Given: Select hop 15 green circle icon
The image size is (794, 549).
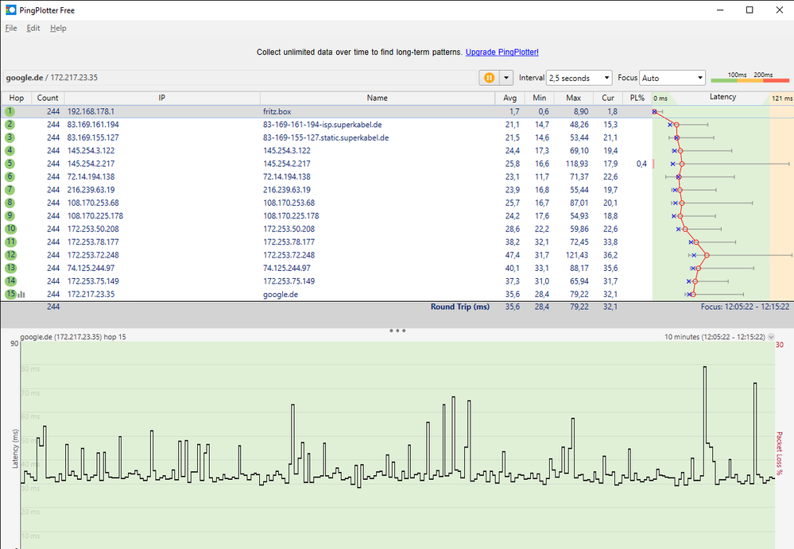Looking at the screenshot, I should click(10, 294).
